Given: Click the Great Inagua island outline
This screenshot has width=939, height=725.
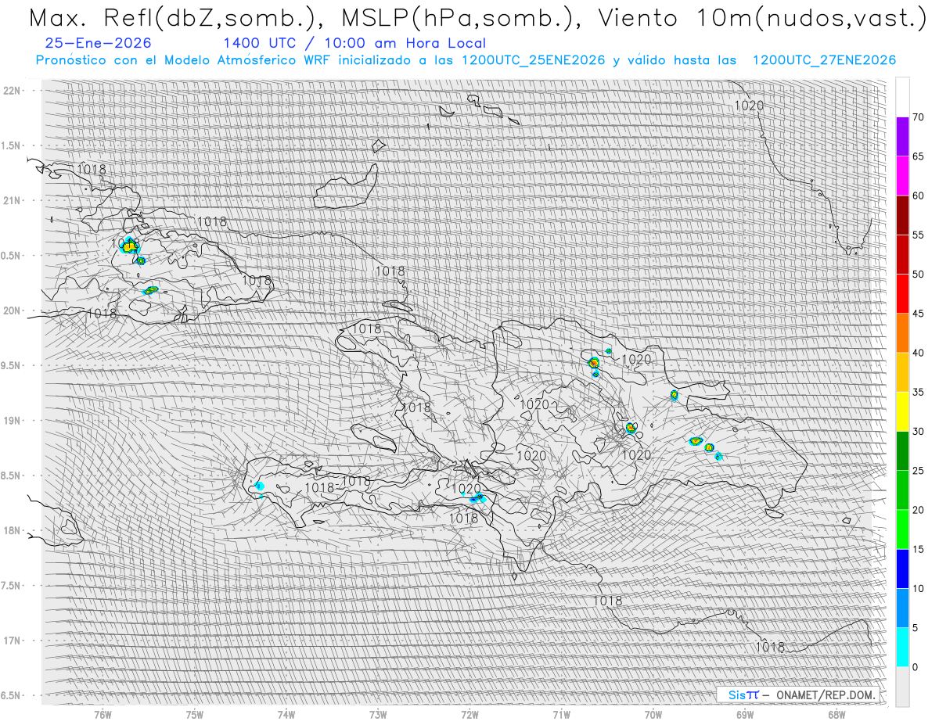Looking at the screenshot, I should [347, 188].
